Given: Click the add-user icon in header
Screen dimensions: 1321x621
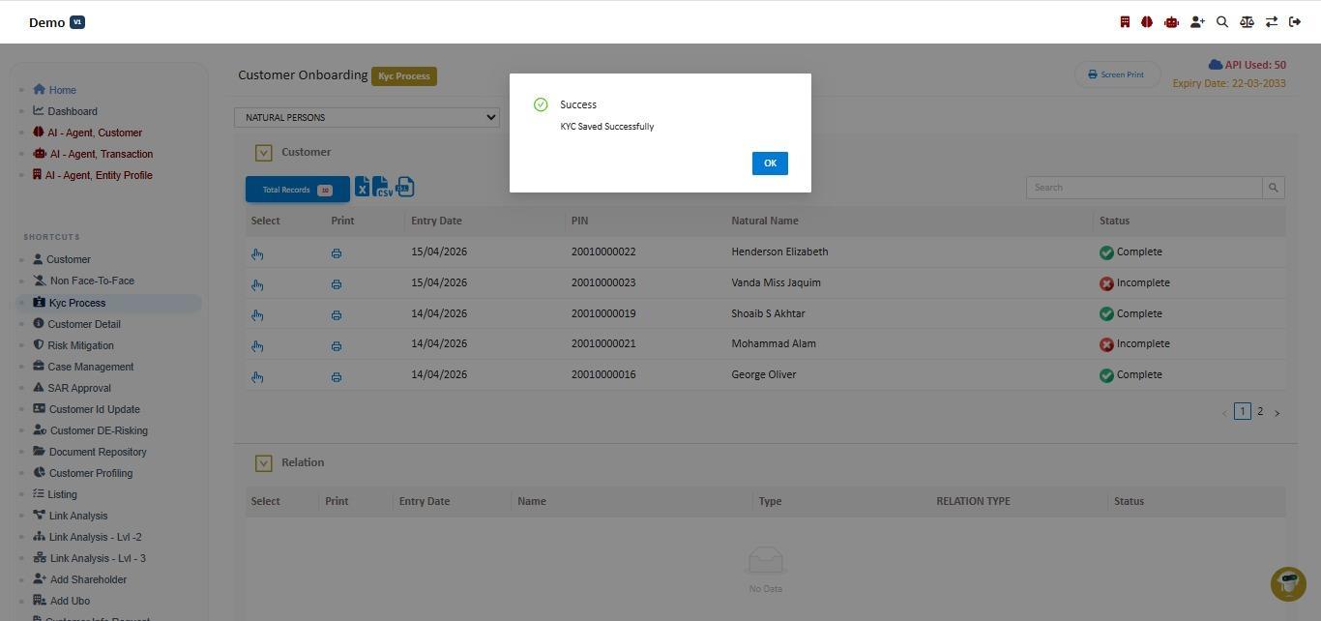Looking at the screenshot, I should click(x=1197, y=21).
